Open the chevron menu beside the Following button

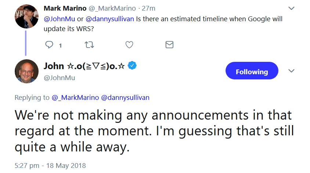291,71
